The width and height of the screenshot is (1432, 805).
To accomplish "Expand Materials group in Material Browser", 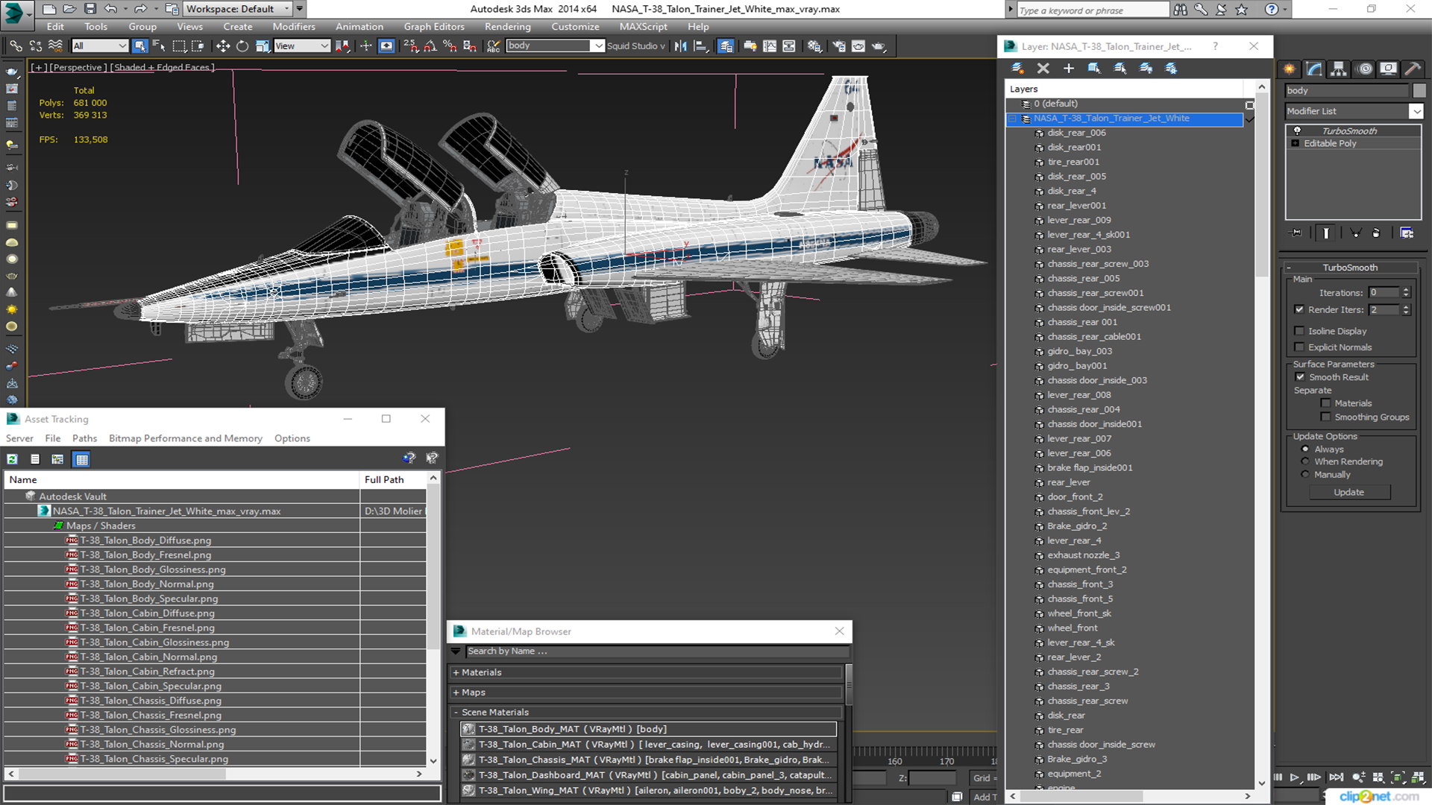I will pos(456,672).
